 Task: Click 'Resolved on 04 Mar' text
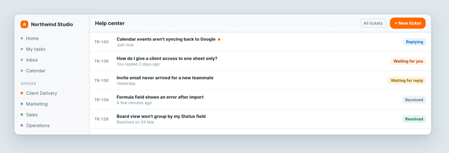point(136,122)
